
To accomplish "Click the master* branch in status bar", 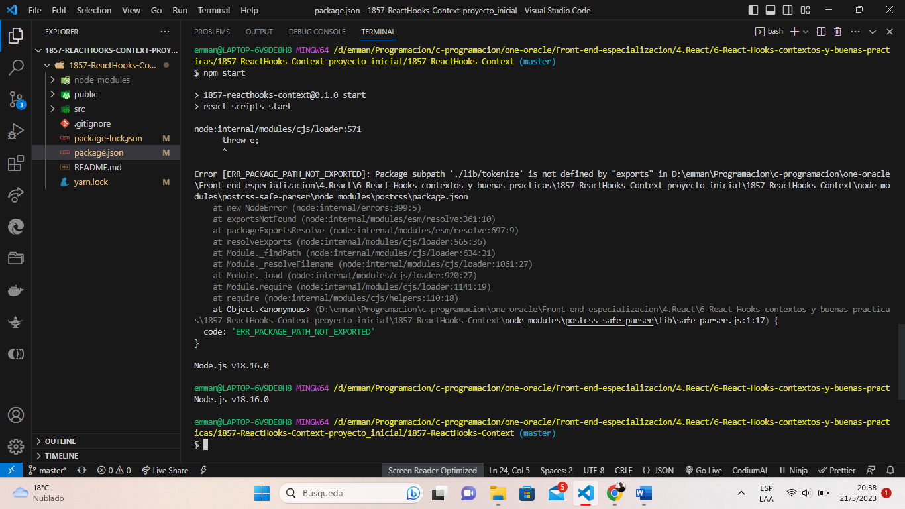I will click(x=48, y=470).
